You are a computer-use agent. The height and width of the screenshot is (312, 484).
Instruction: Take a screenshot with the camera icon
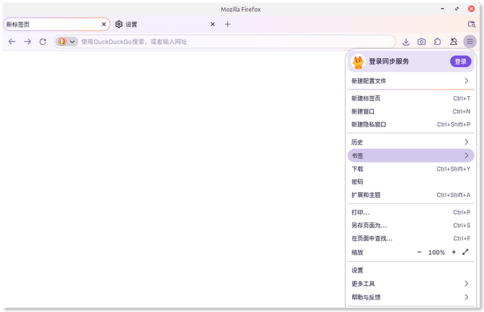point(422,41)
